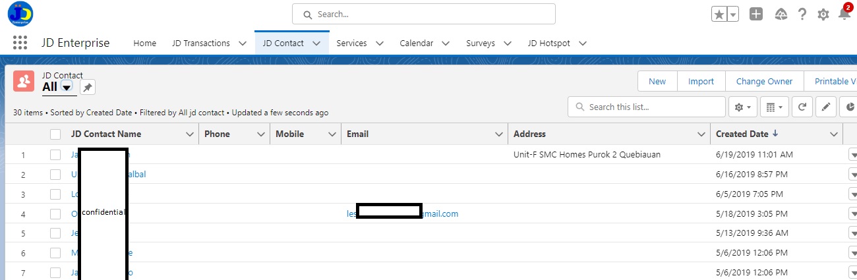The image size is (857, 280).
Task: Open the Setup gear in header
Action: coord(823,14)
